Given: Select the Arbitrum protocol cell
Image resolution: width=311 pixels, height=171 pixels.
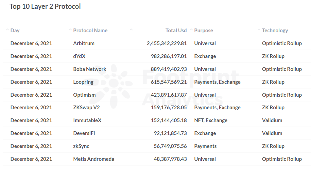Looking at the screenshot, I should pyautogui.click(x=84, y=43).
